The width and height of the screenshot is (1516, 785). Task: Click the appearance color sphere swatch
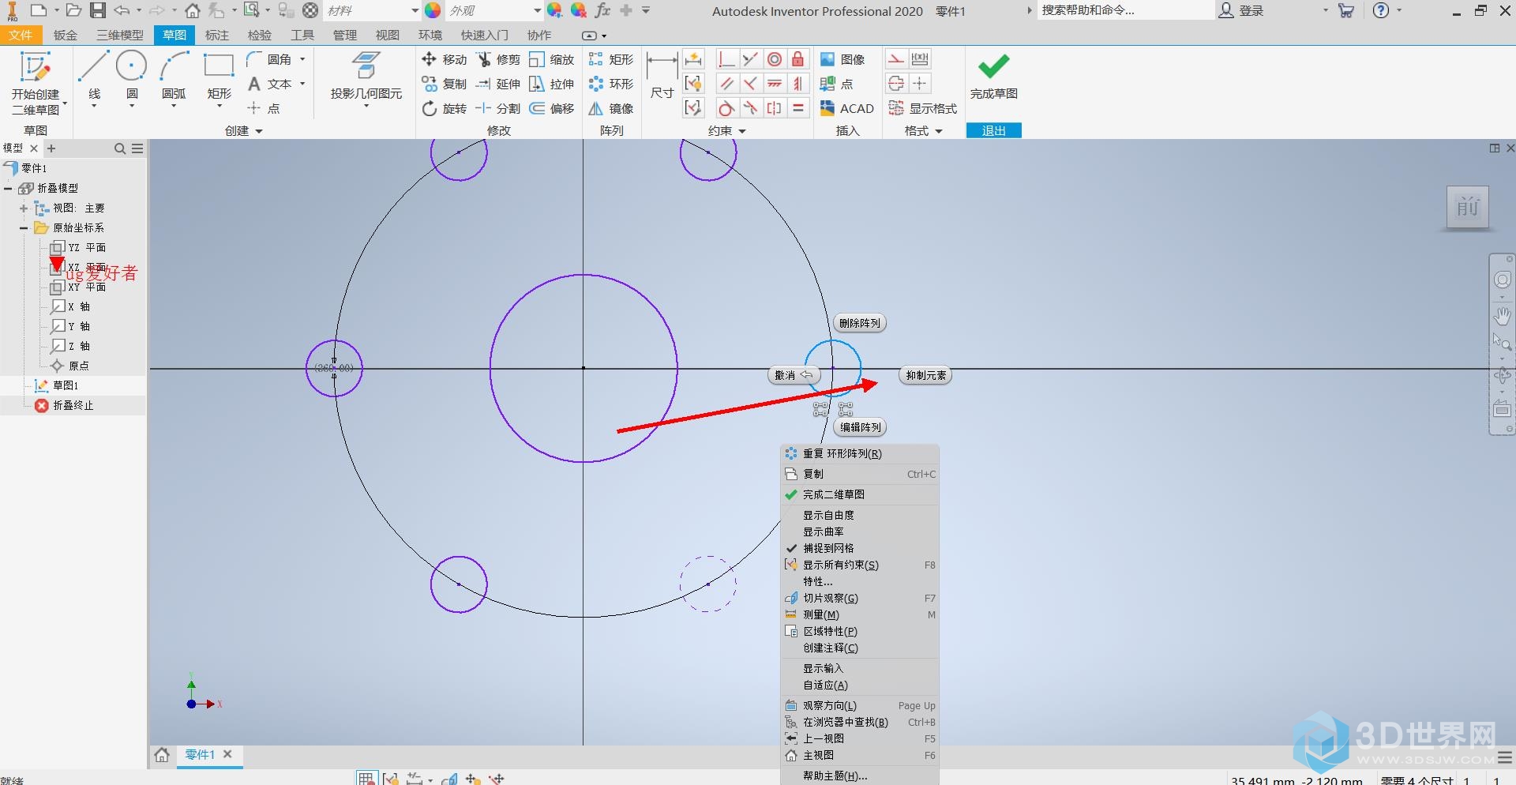tap(433, 10)
